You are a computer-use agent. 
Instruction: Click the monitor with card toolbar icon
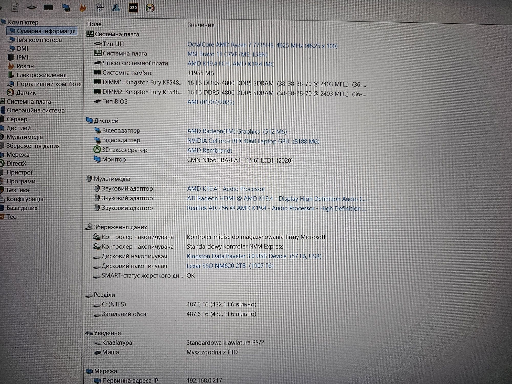coord(66,8)
